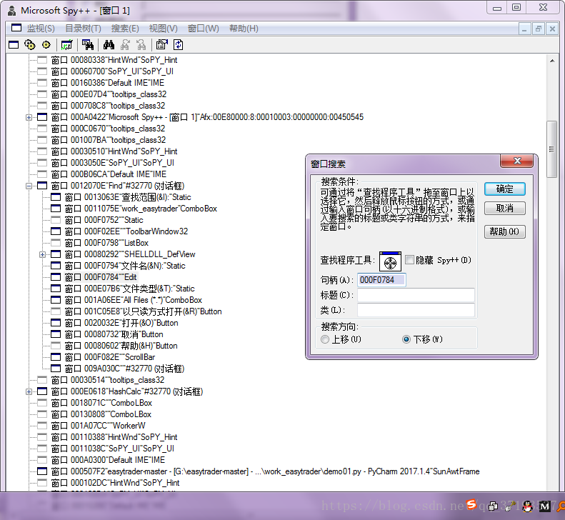Toggle the 隐藏 Spy++ checkbox

[409, 260]
